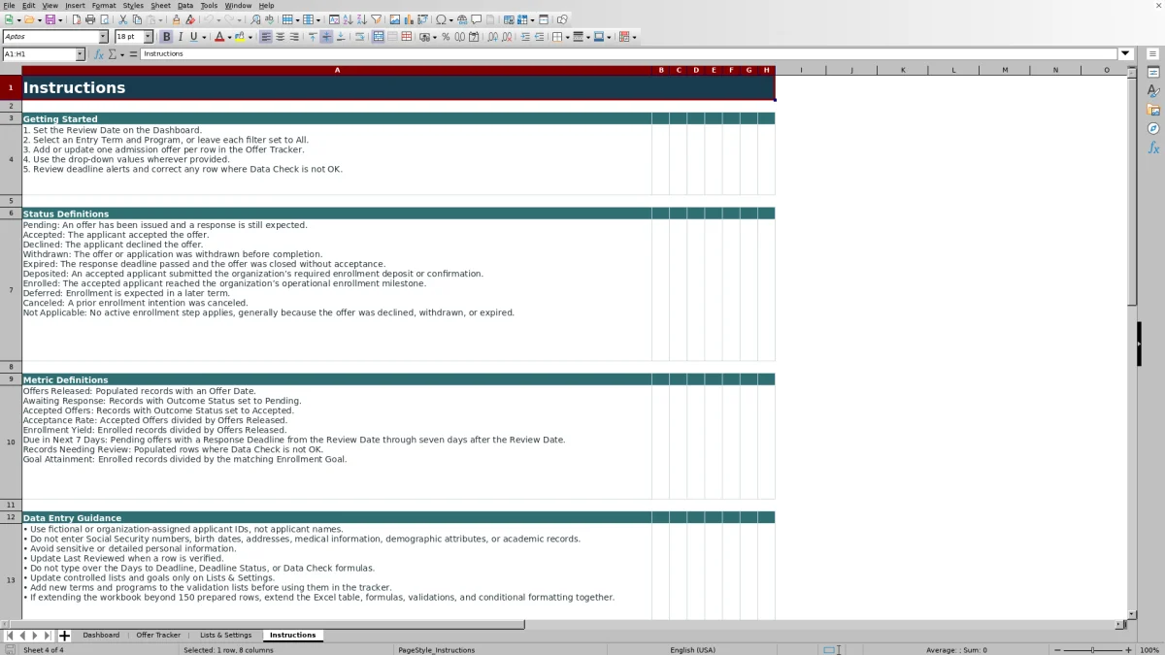Open the Format menu
This screenshot has width=1165, height=655.
[x=103, y=6]
